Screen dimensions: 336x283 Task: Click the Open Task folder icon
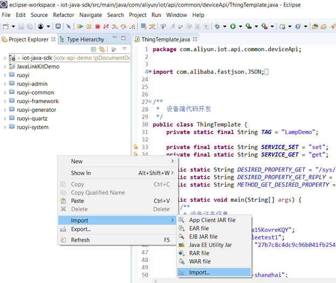click(x=324, y=26)
